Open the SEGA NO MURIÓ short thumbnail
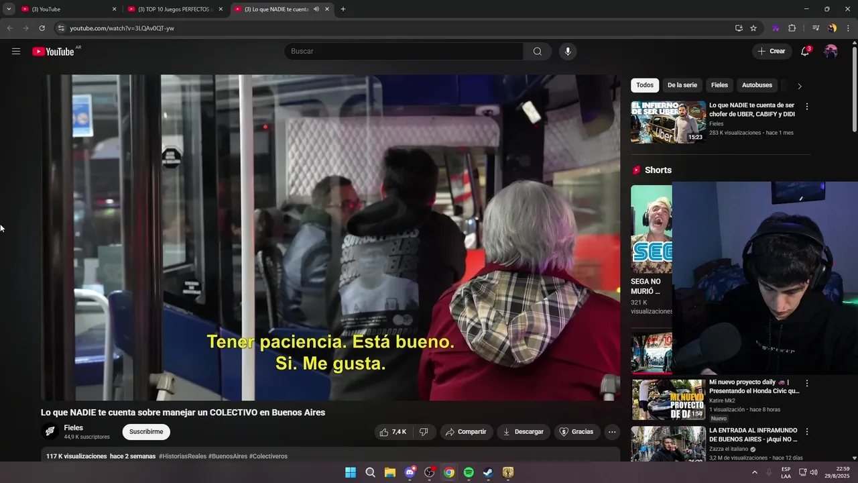Screen dimensions: 858x483 point(652,229)
